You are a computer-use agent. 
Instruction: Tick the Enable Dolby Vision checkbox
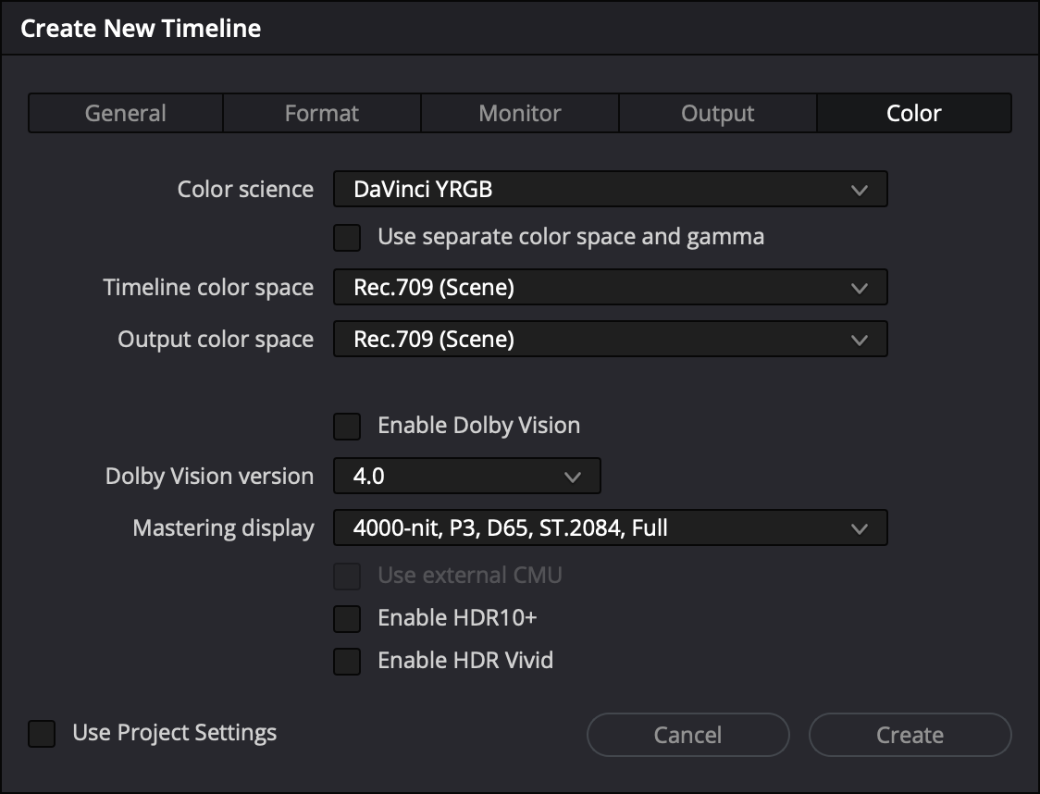click(347, 427)
